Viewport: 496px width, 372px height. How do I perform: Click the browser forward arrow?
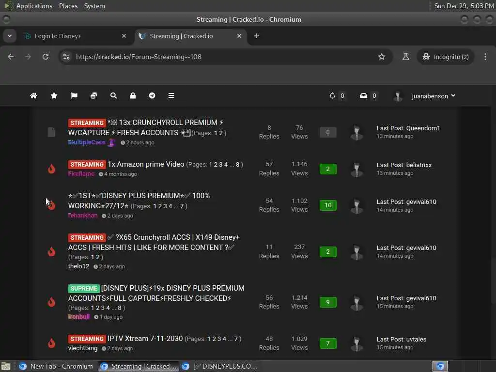click(28, 57)
